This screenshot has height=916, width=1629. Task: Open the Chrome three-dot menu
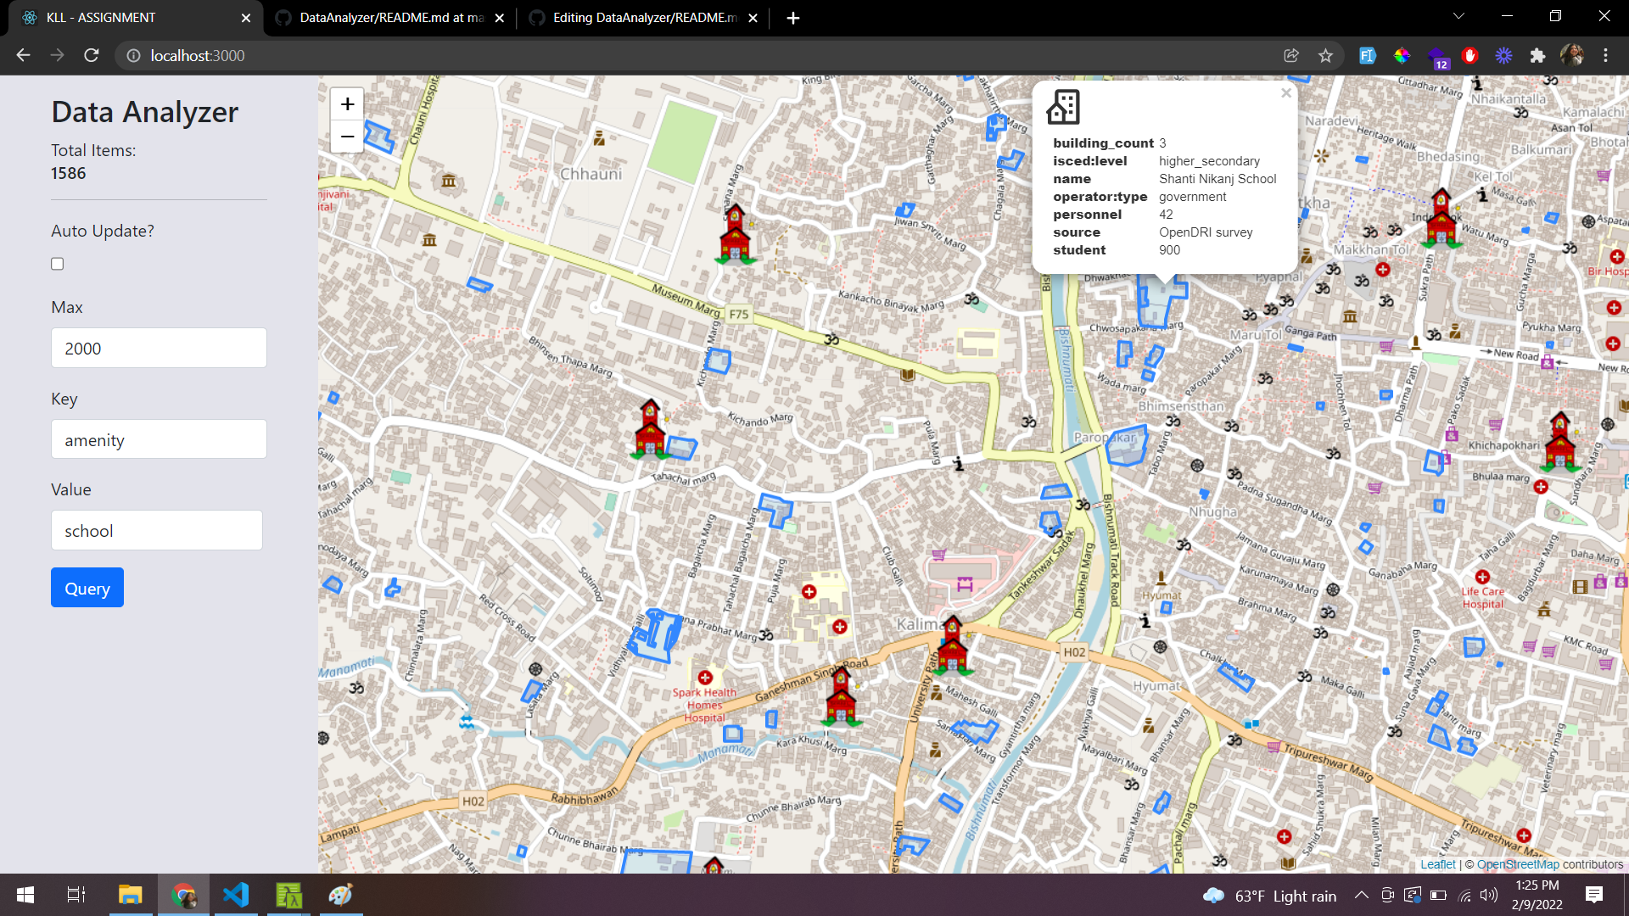point(1605,55)
